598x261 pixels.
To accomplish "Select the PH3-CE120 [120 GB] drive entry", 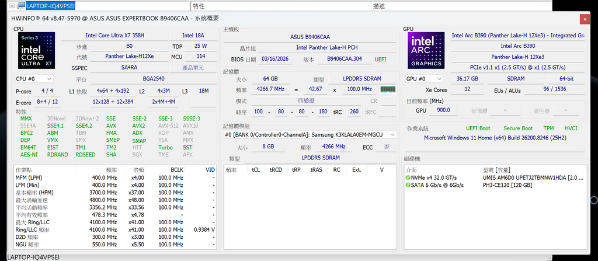I will 496,185.
